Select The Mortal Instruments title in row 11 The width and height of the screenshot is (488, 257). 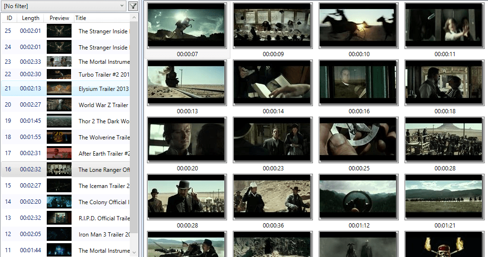pos(104,250)
